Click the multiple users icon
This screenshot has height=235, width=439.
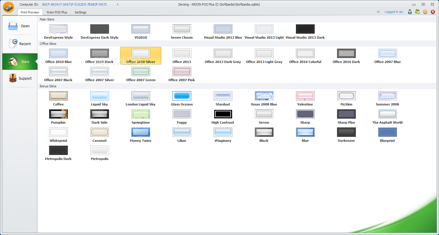pos(418,12)
